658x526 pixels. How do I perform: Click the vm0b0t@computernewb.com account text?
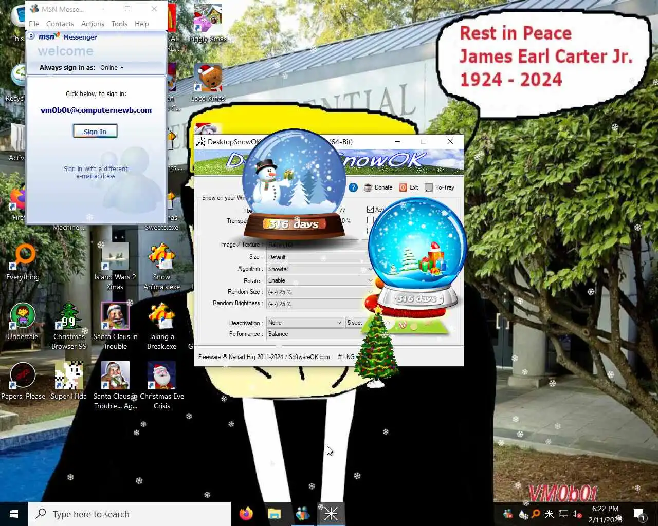coord(96,110)
